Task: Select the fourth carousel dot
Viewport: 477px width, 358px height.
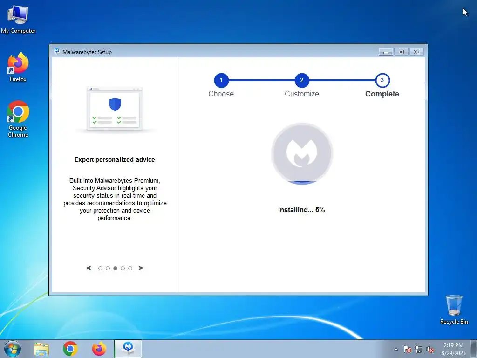Action: (x=123, y=268)
